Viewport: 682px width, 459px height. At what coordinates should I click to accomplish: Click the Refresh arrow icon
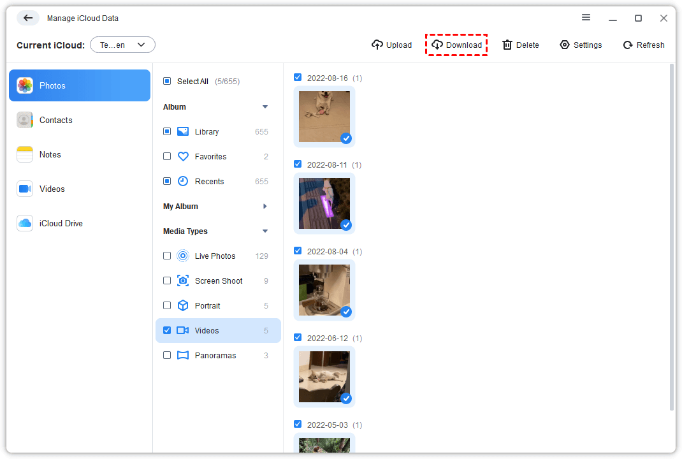(x=628, y=45)
